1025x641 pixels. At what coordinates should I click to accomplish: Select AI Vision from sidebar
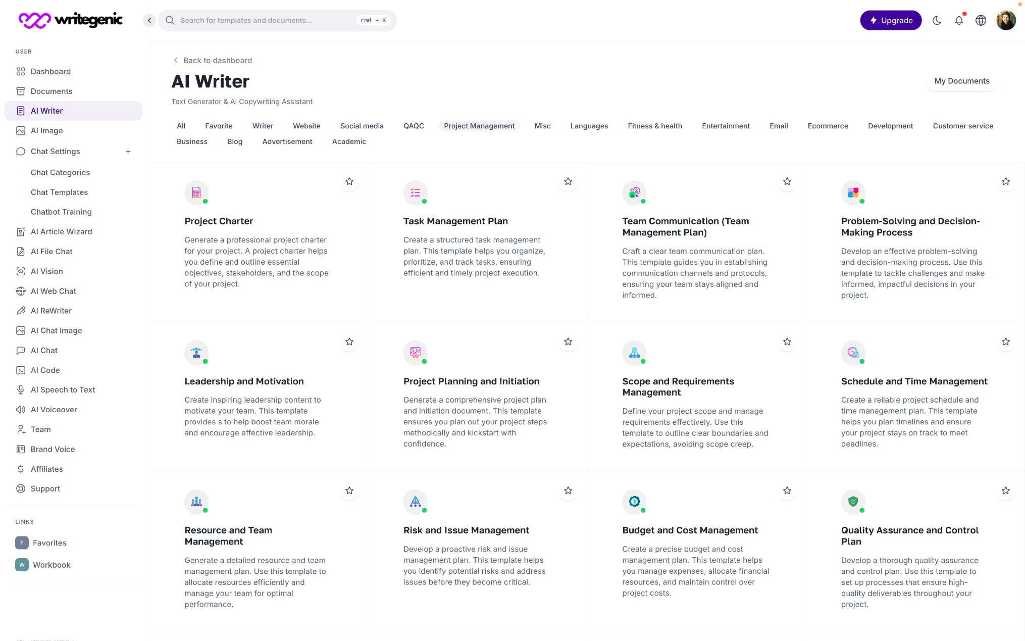[x=46, y=271]
